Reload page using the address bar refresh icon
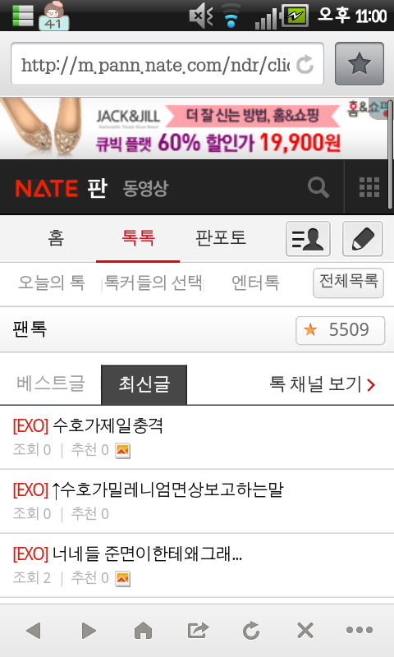Screen dimensions: 394x657 pyautogui.click(x=305, y=65)
